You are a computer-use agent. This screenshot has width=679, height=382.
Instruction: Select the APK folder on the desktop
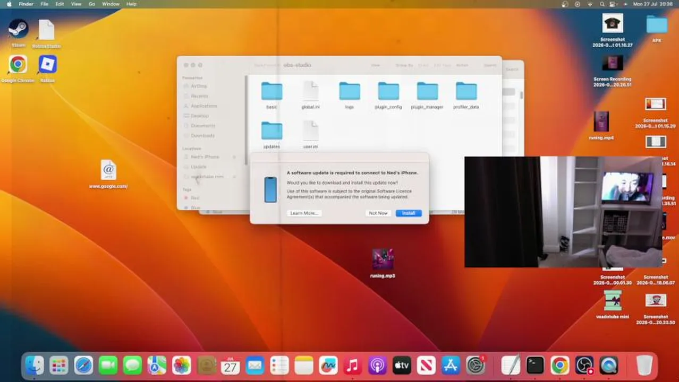(657, 24)
